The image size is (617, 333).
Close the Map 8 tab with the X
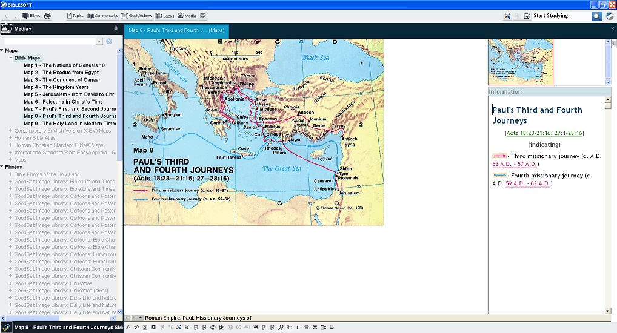point(612,28)
